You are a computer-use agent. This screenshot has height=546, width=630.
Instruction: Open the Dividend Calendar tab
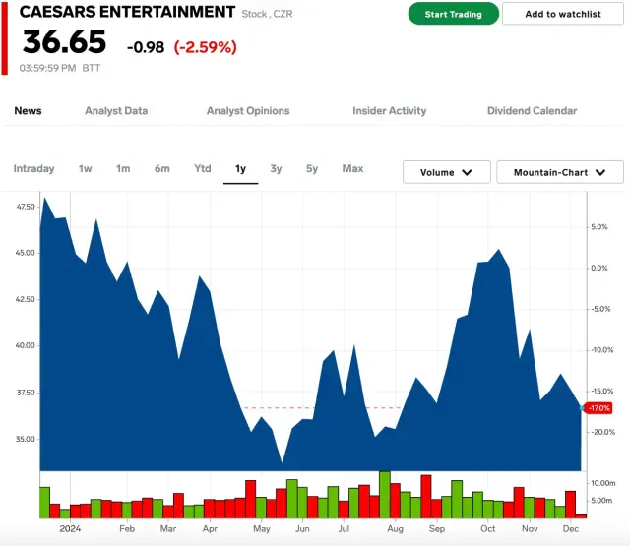[x=532, y=111]
